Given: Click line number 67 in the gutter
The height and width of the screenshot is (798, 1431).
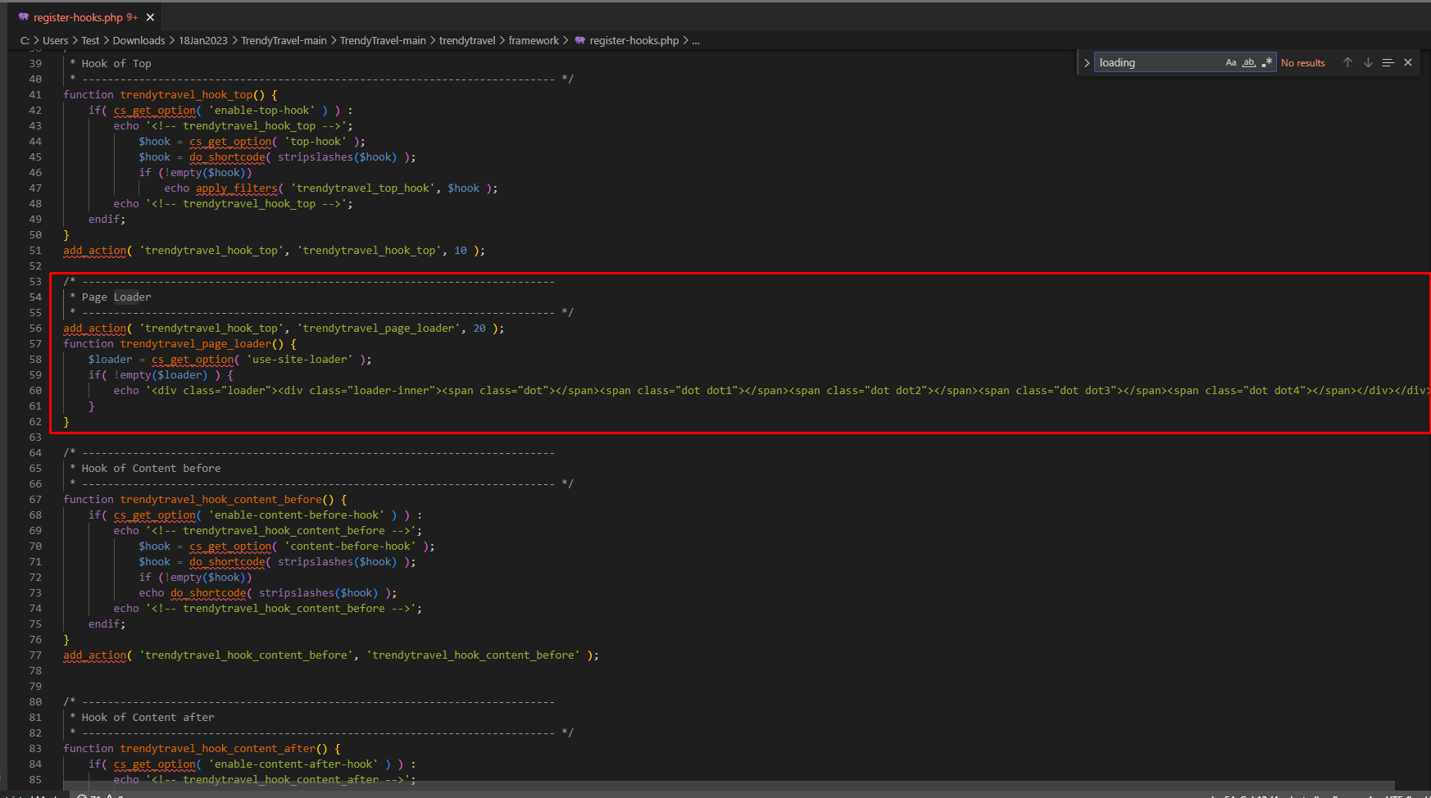Looking at the screenshot, I should (35, 499).
